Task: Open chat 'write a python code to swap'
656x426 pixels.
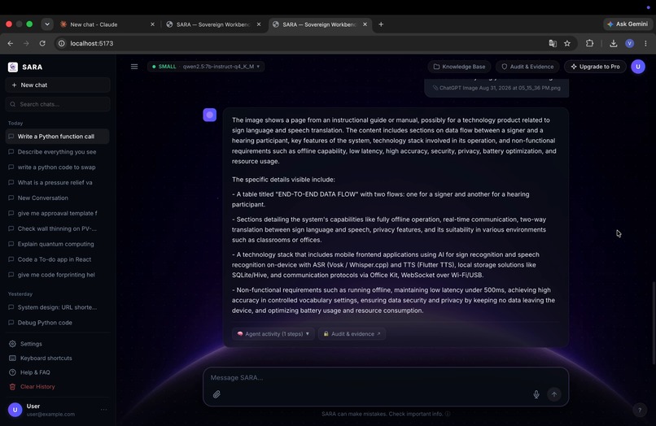Action: [58, 167]
